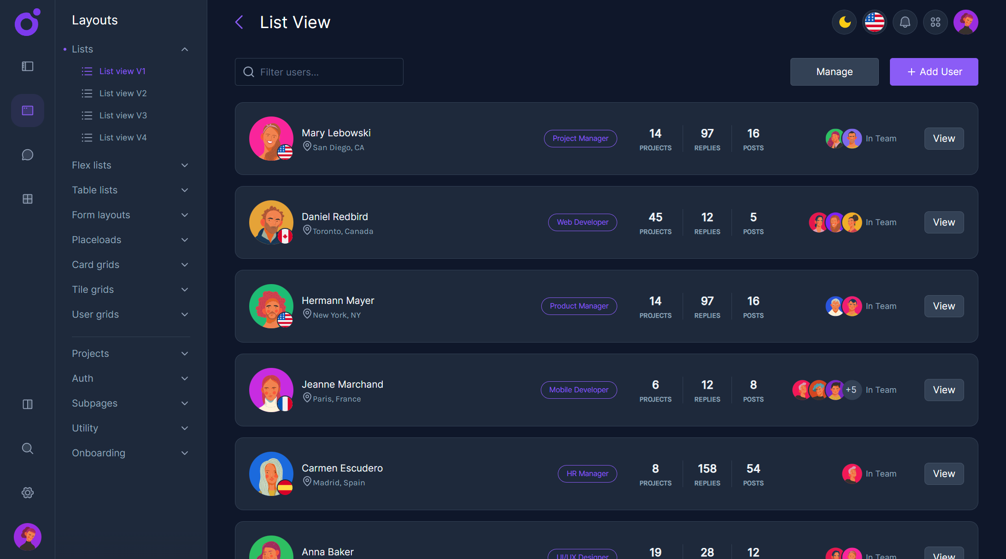Select the messages bubble icon in sidebar
Screen dimensions: 1006x559
(x=27, y=155)
